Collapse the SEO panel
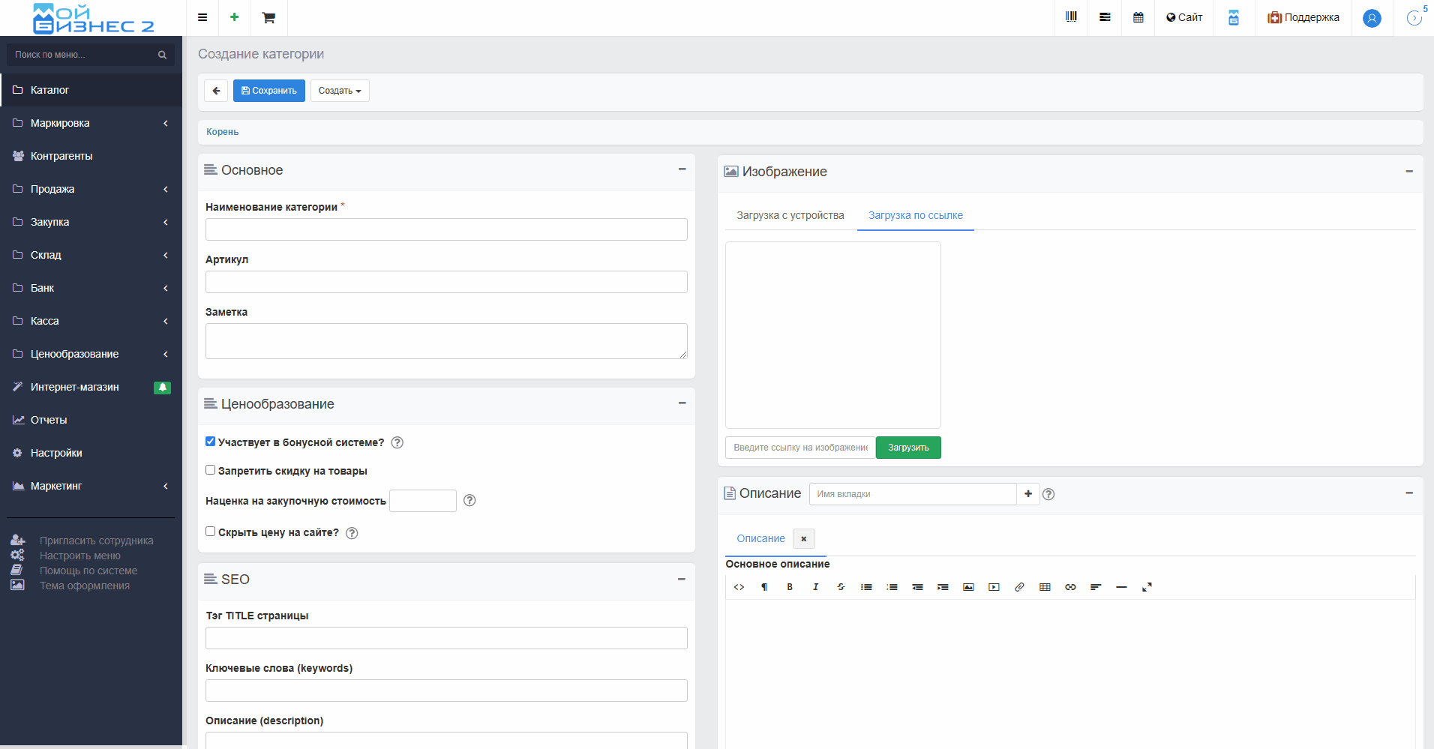The width and height of the screenshot is (1434, 749). tap(682, 579)
